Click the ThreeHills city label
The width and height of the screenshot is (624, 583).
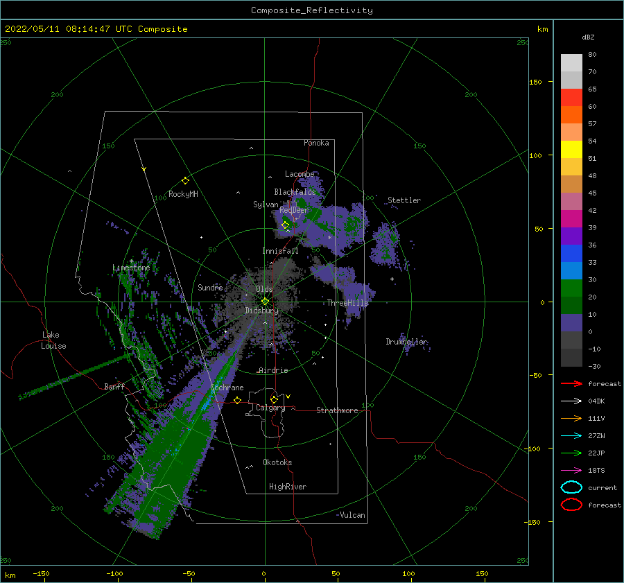(x=348, y=303)
